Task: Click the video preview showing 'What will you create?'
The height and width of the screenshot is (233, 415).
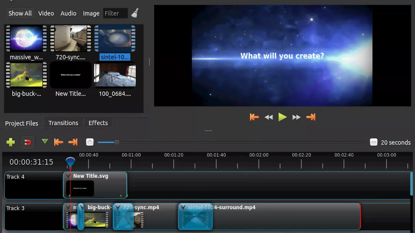Action: [282, 56]
